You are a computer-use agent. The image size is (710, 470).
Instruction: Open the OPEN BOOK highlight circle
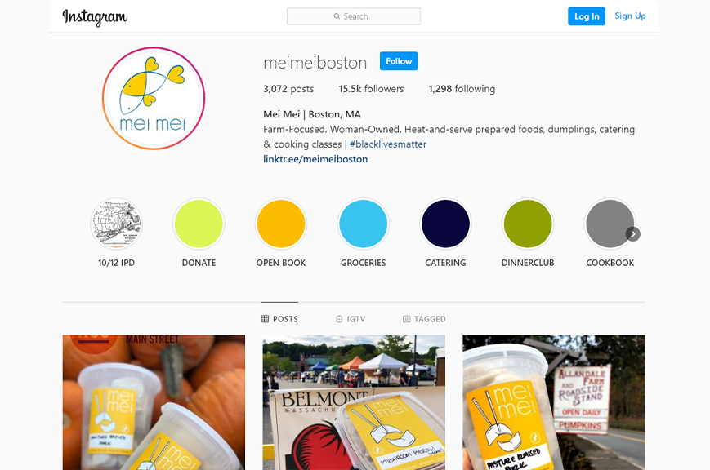click(281, 224)
